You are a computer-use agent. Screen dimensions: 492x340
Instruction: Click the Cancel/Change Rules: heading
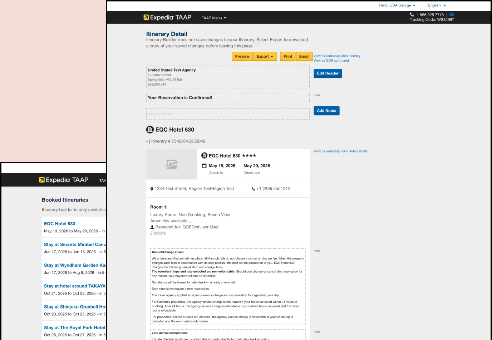pos(168,252)
